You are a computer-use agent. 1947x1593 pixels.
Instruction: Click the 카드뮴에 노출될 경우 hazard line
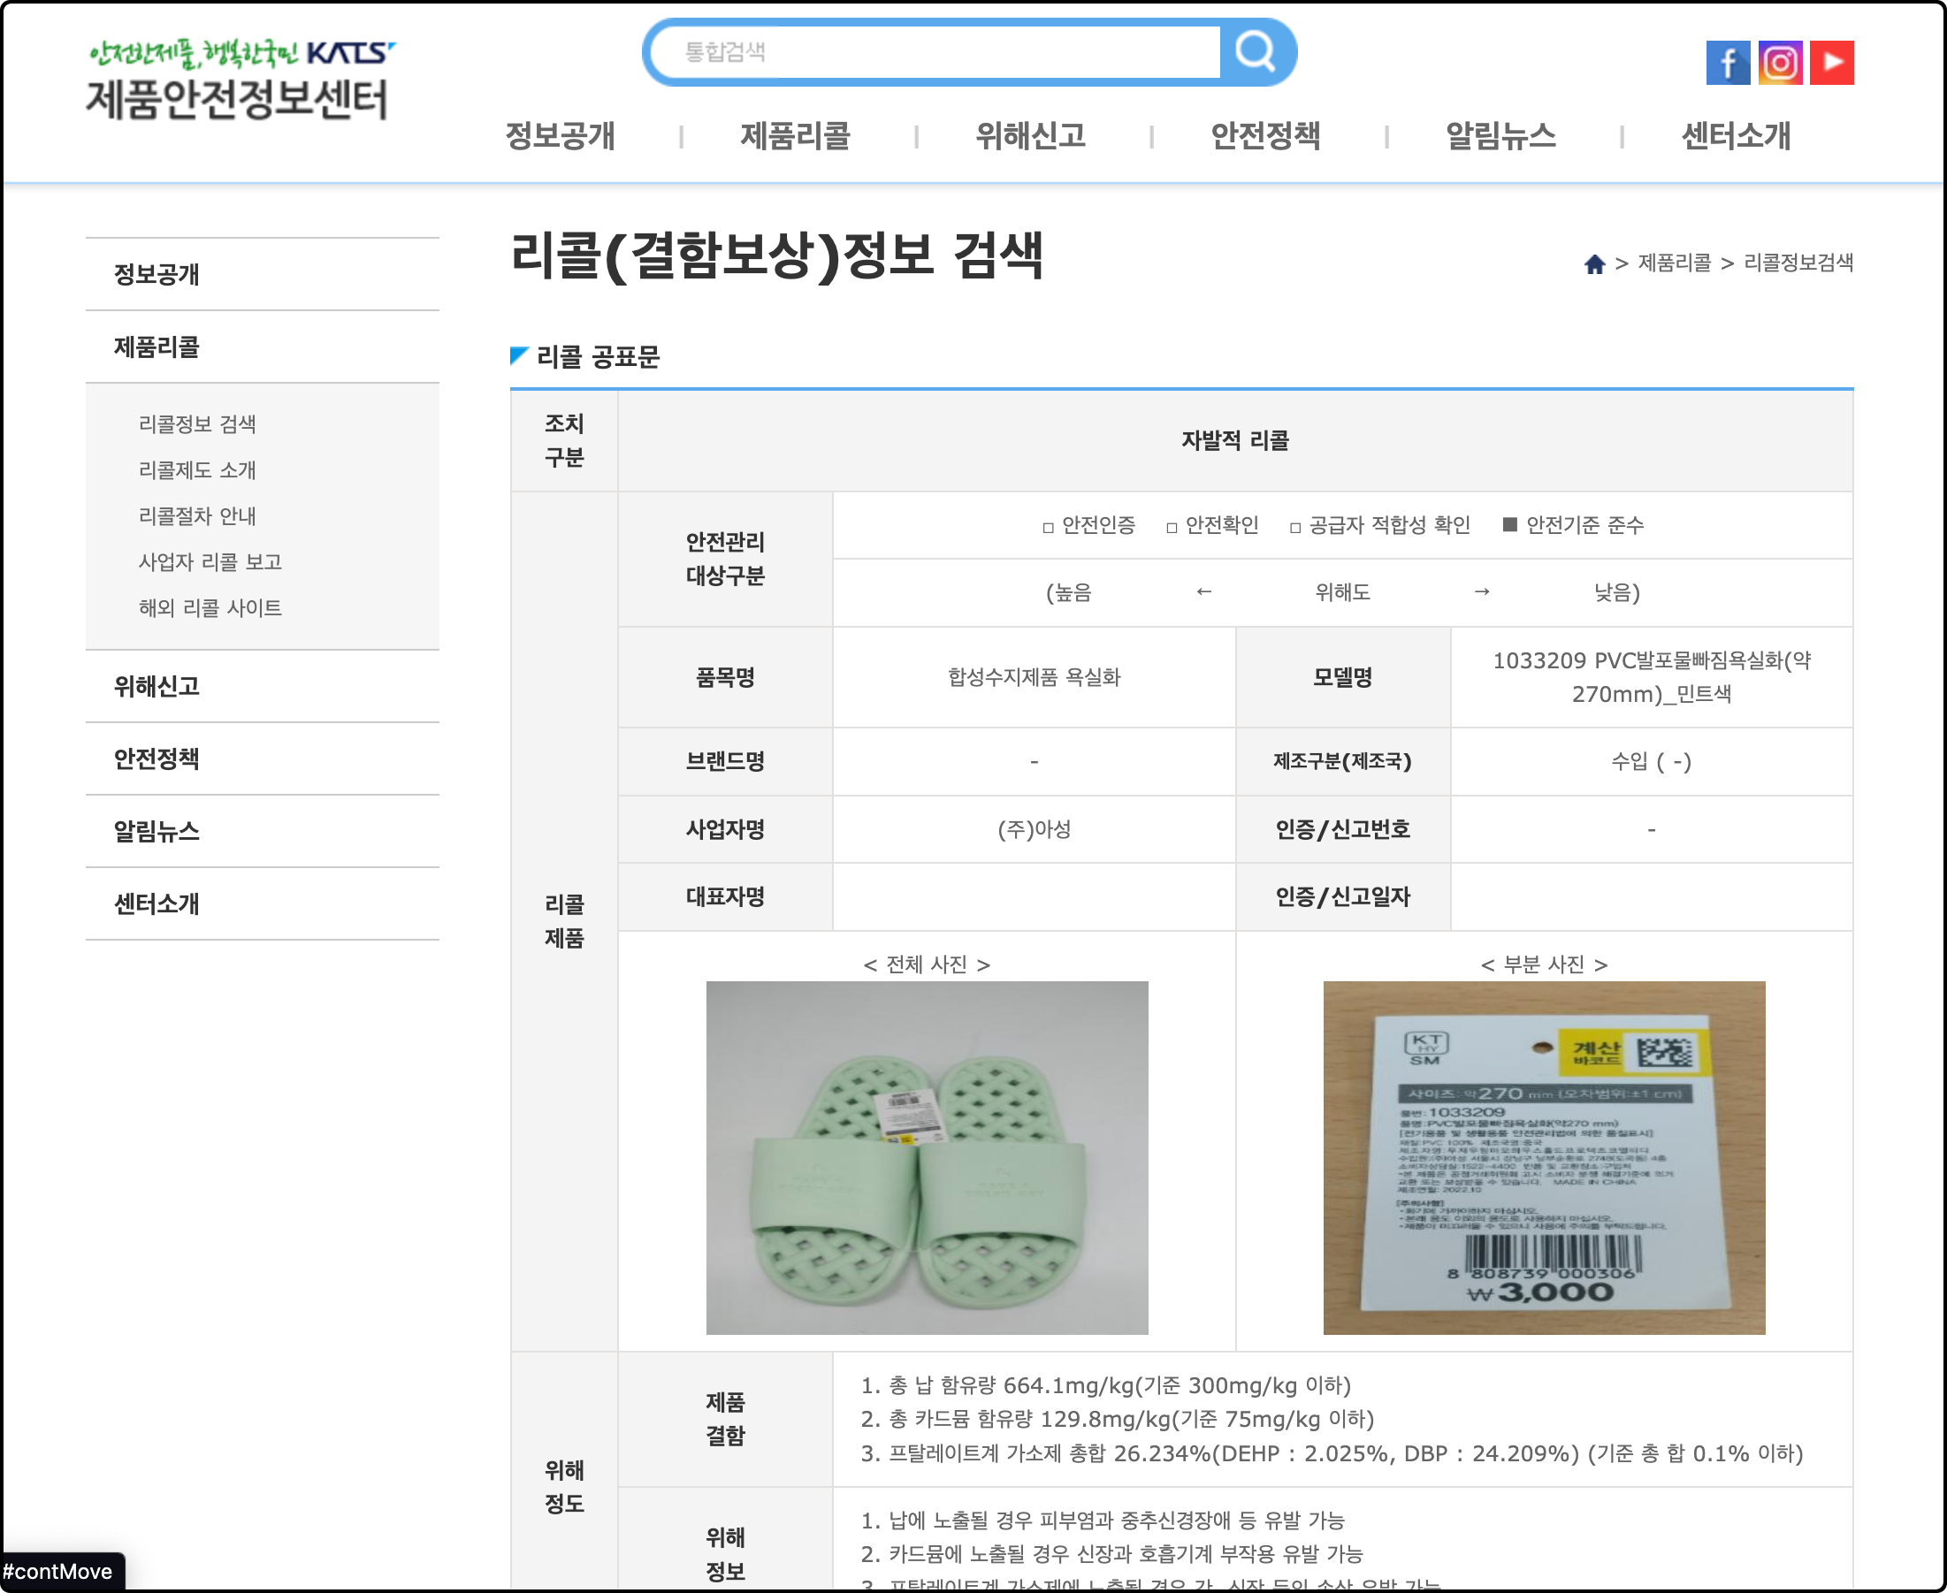(1111, 1553)
